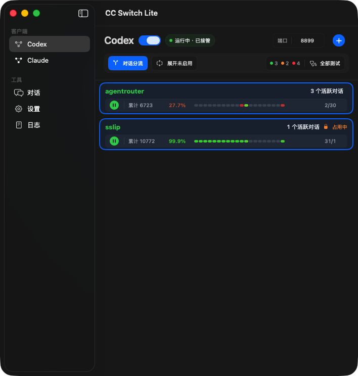
Task: Click the fork icon in 对话分流
Action: click(x=116, y=63)
